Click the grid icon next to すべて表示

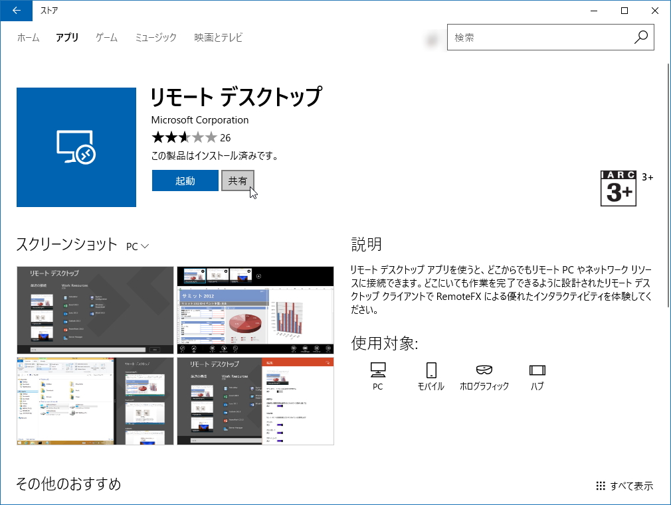tap(601, 485)
